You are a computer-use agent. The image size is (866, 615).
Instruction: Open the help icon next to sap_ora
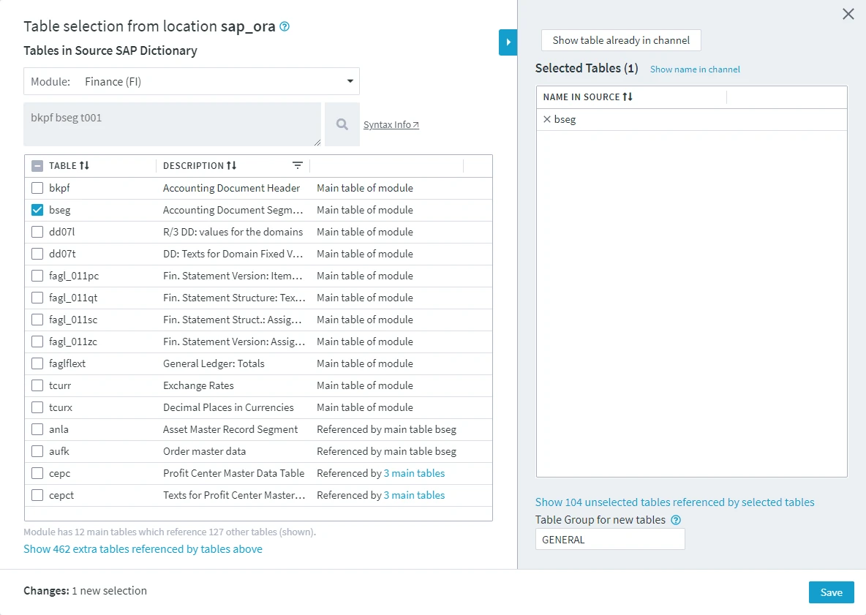pos(285,26)
